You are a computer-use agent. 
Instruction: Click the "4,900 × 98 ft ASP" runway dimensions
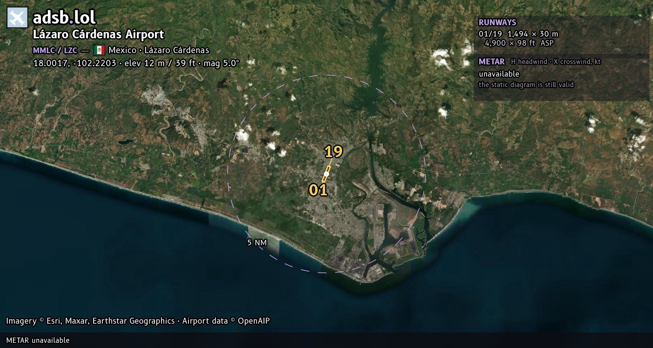[x=519, y=43]
